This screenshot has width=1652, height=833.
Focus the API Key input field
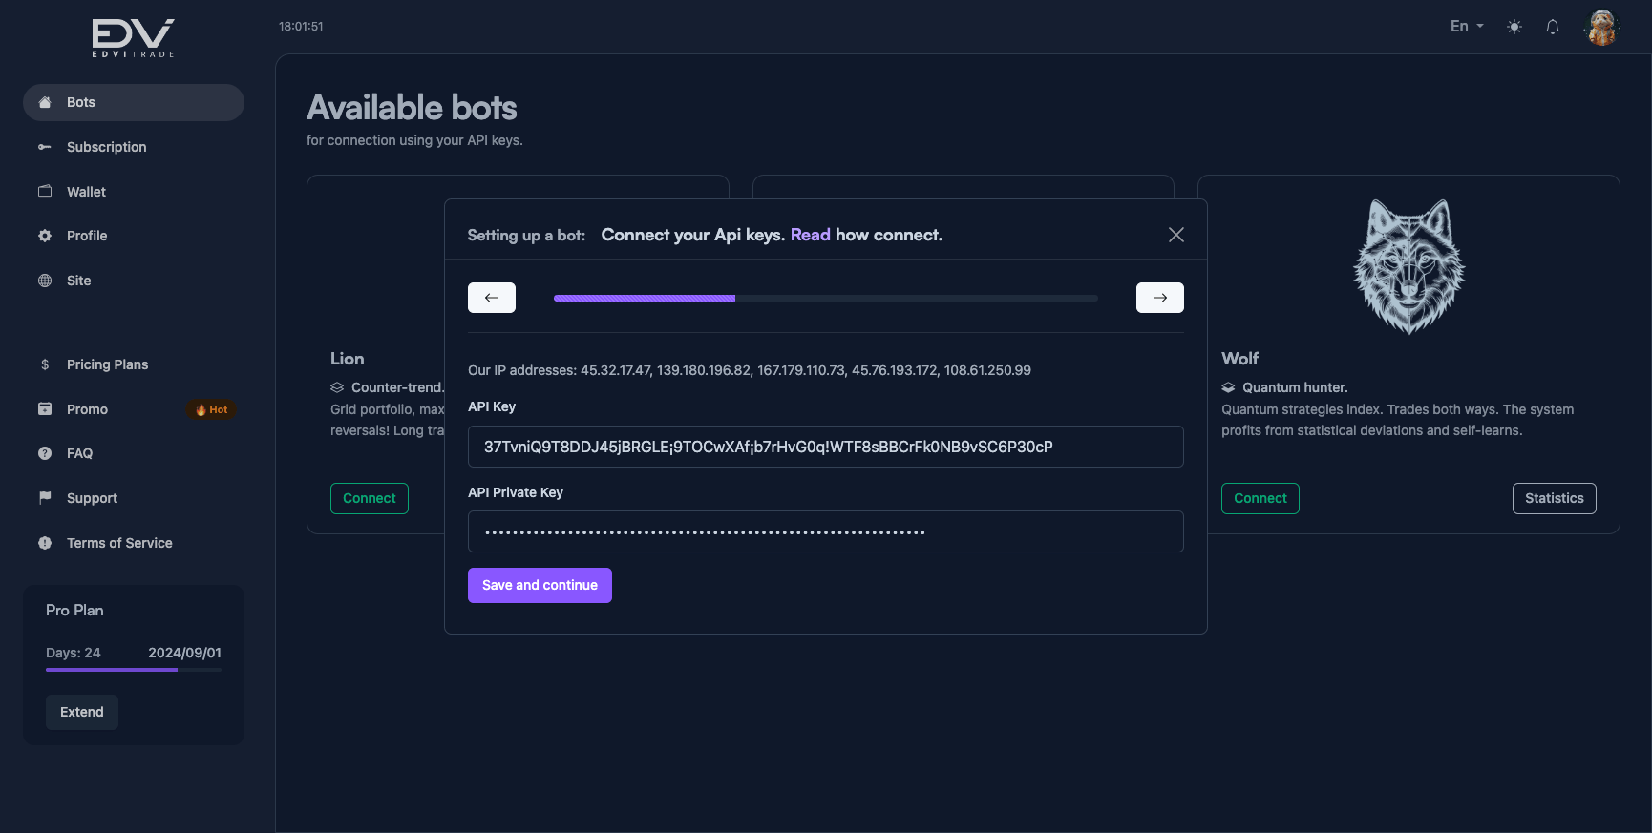pyautogui.click(x=826, y=447)
